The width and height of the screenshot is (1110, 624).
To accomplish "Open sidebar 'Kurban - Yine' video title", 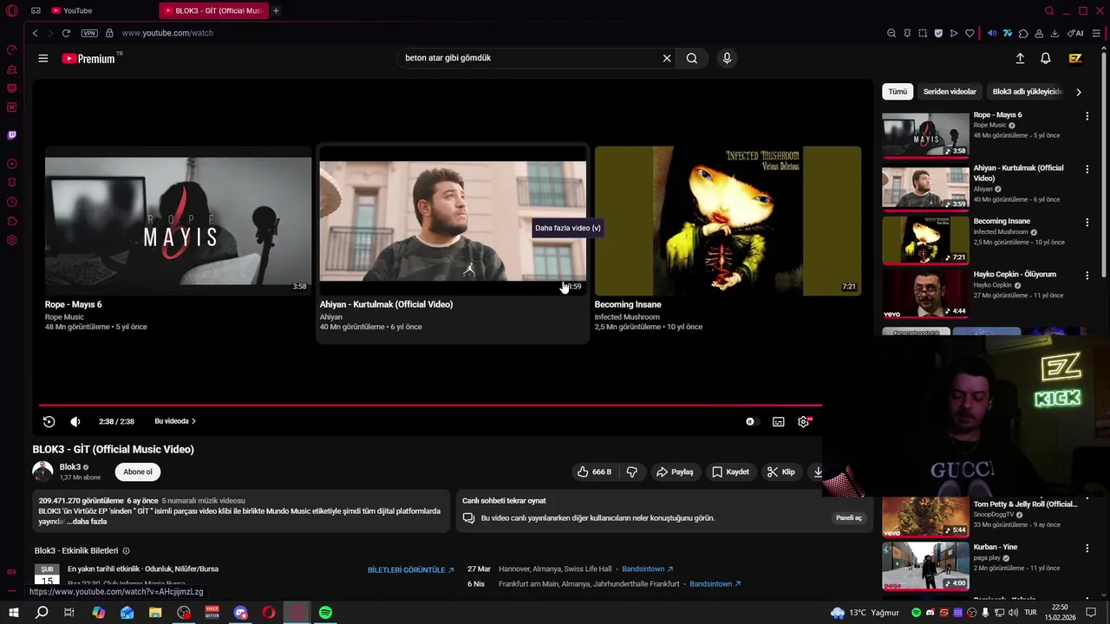I will click(995, 547).
